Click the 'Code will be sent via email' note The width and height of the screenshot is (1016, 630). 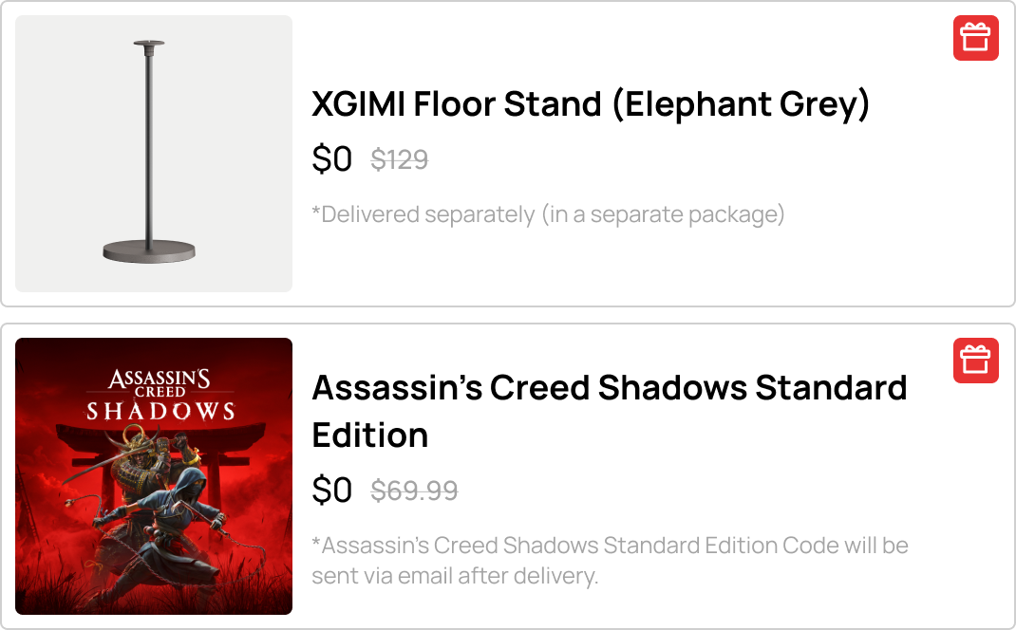click(x=609, y=560)
